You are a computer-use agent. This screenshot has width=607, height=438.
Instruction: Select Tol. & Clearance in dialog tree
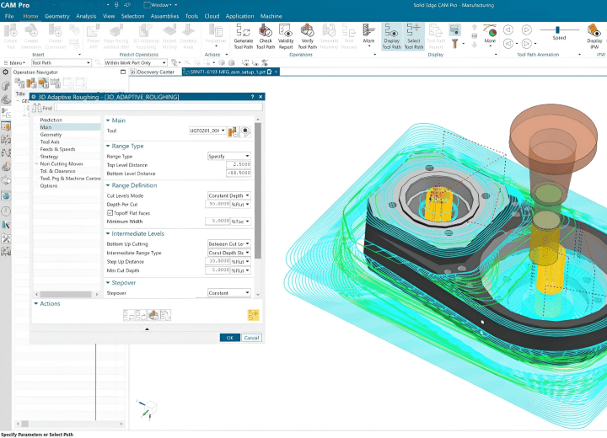(x=57, y=171)
